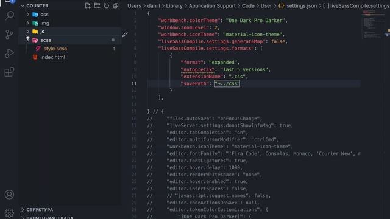Click Library in the breadcrumb path

[174, 5]
